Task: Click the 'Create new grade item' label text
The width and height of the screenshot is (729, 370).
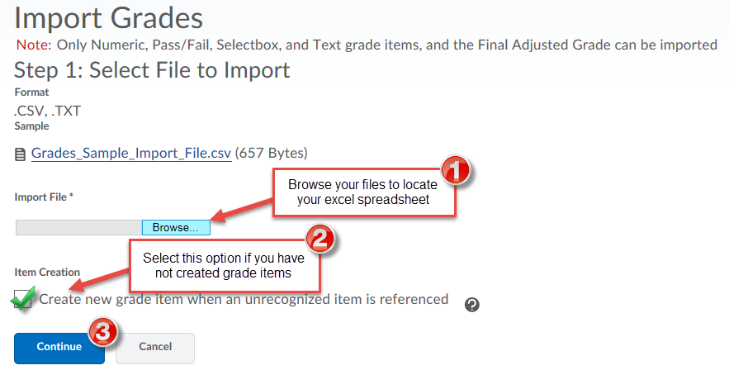Action: coord(244,299)
